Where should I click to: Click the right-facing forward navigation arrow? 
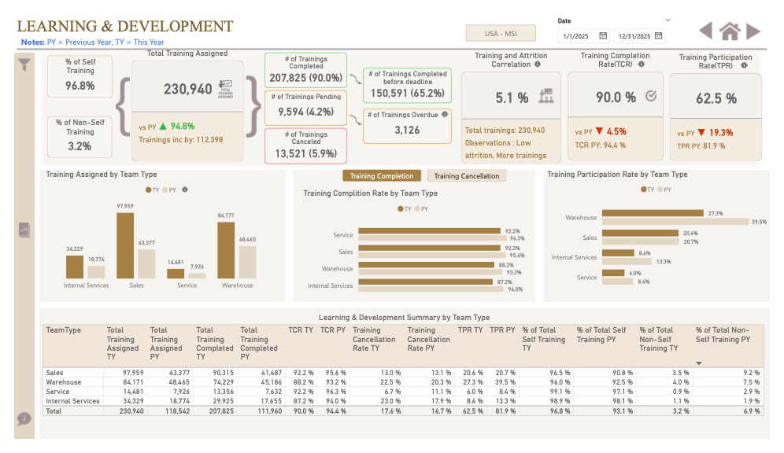[752, 33]
